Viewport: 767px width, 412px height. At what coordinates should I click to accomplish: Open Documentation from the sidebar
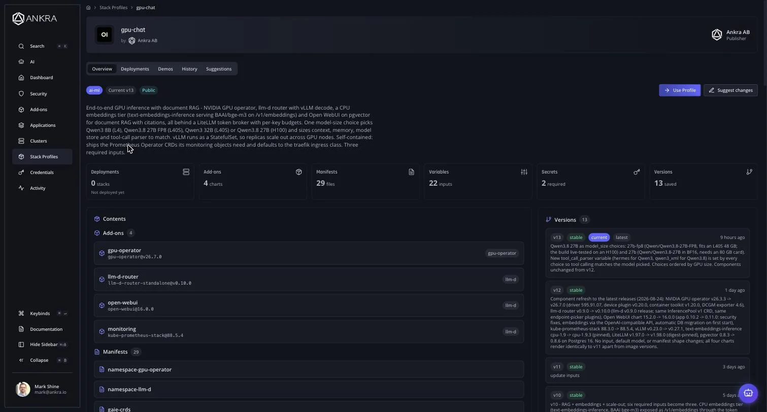[x=42, y=329]
